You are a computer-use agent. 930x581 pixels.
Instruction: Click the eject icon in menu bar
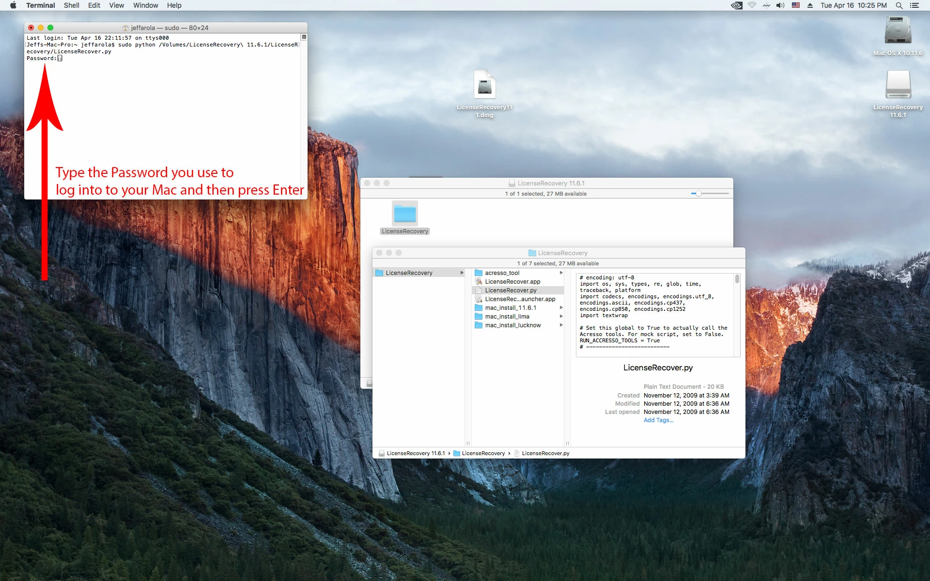(x=810, y=5)
